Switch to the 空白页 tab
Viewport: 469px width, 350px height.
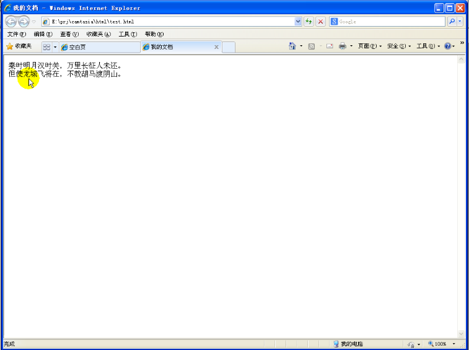pyautogui.click(x=99, y=47)
